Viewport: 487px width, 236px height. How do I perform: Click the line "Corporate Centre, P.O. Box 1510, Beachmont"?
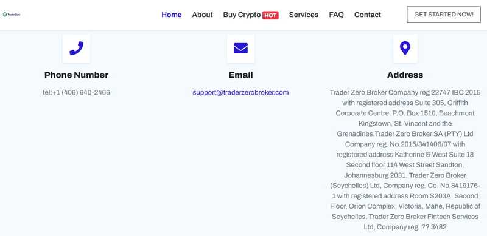[x=405, y=113]
